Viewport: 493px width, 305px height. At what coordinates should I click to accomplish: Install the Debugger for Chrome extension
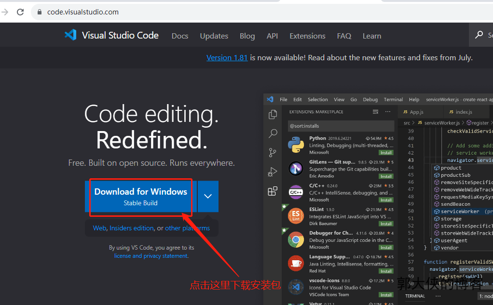386,248
